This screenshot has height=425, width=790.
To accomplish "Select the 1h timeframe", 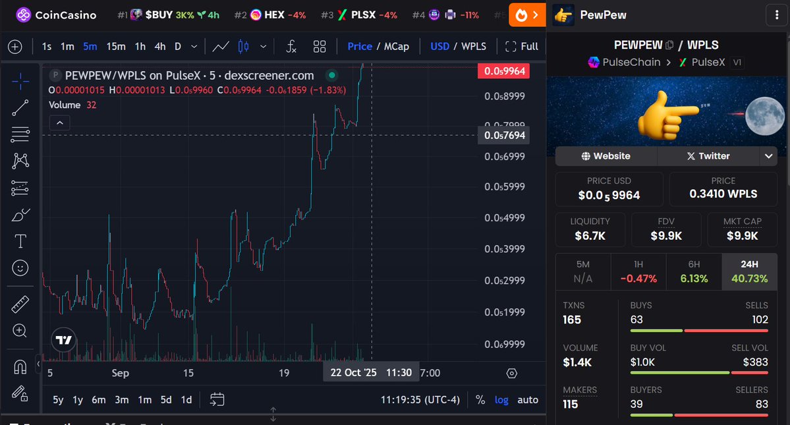I will coord(140,46).
